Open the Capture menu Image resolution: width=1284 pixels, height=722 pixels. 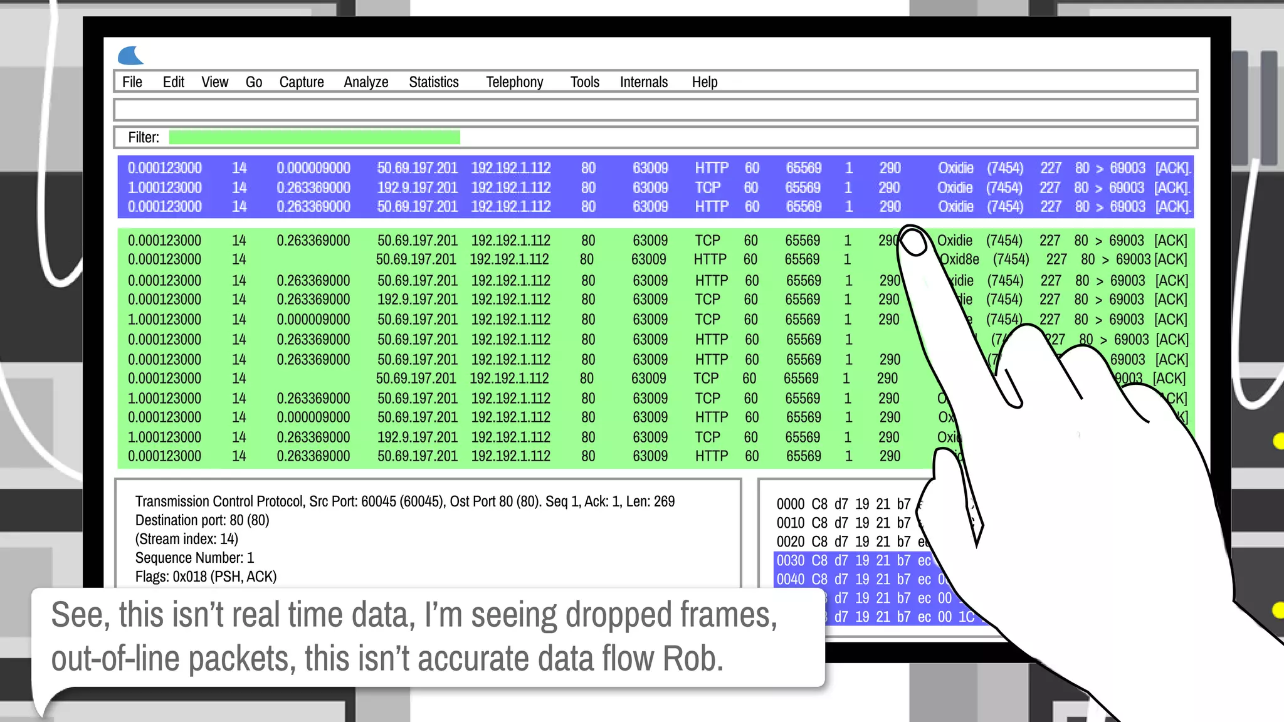(x=302, y=82)
